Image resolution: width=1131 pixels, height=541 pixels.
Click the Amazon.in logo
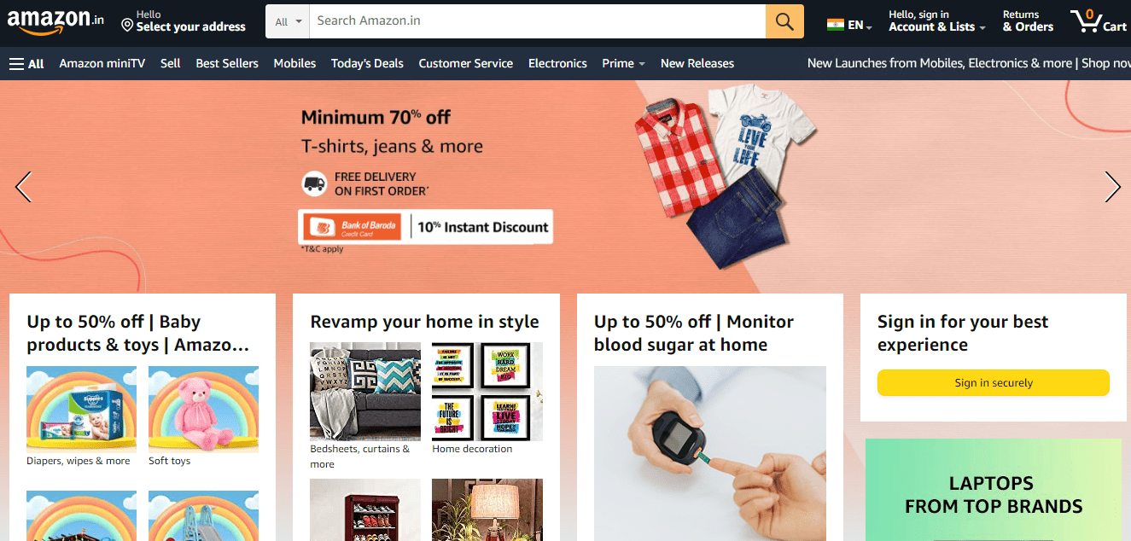[x=55, y=20]
